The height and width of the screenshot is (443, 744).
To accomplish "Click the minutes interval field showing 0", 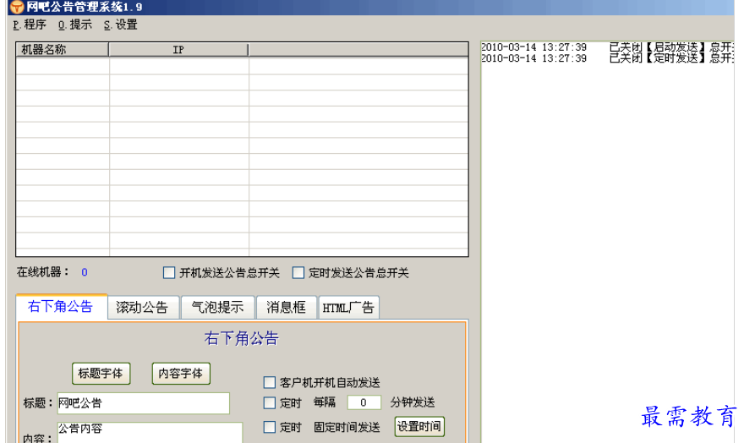I will coord(364,402).
